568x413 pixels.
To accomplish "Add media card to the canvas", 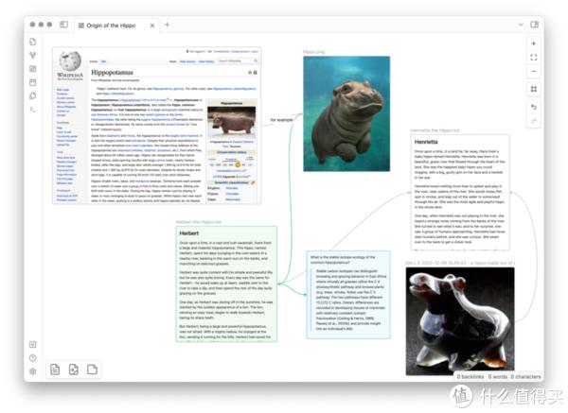I will point(74,370).
